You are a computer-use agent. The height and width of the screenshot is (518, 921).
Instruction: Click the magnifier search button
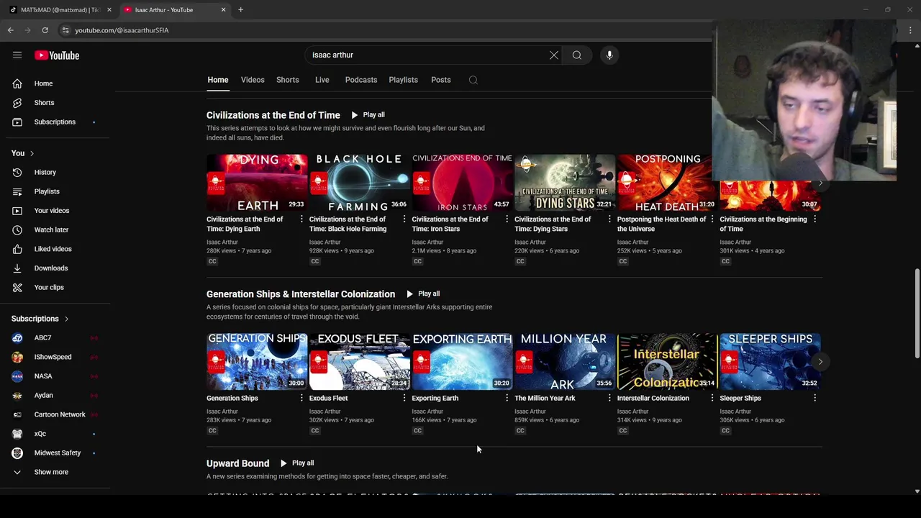coord(577,55)
